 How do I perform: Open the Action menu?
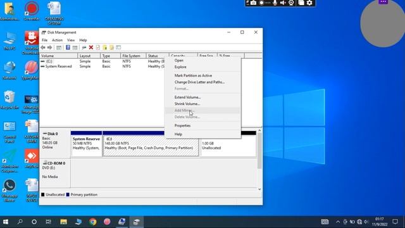tap(57, 40)
